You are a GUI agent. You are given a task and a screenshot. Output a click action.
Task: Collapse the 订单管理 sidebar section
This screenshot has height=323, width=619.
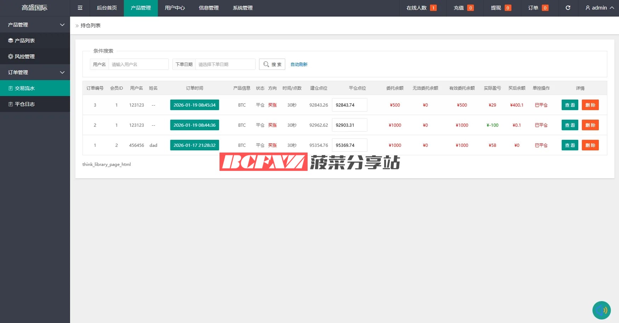click(62, 72)
